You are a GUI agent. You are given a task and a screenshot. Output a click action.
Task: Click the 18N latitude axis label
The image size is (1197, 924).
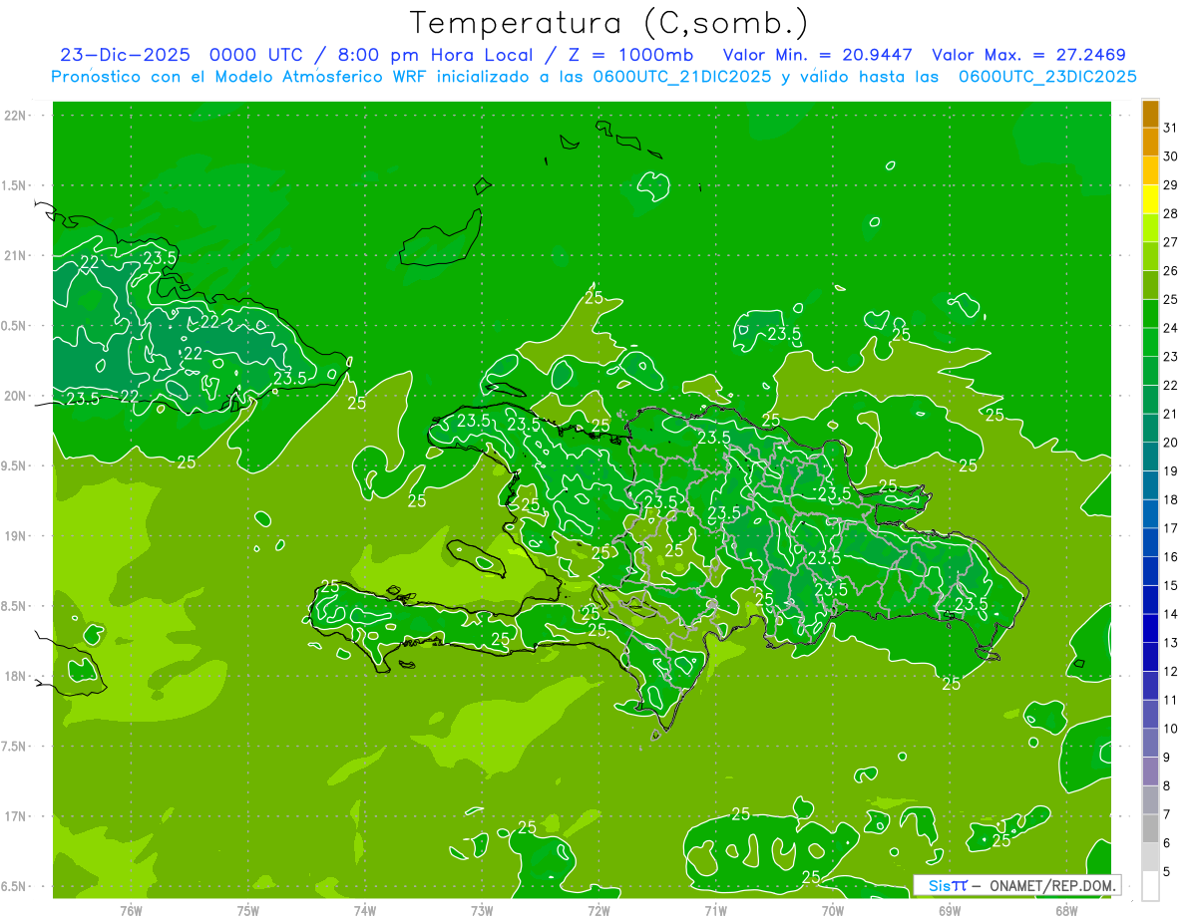[x=16, y=676]
